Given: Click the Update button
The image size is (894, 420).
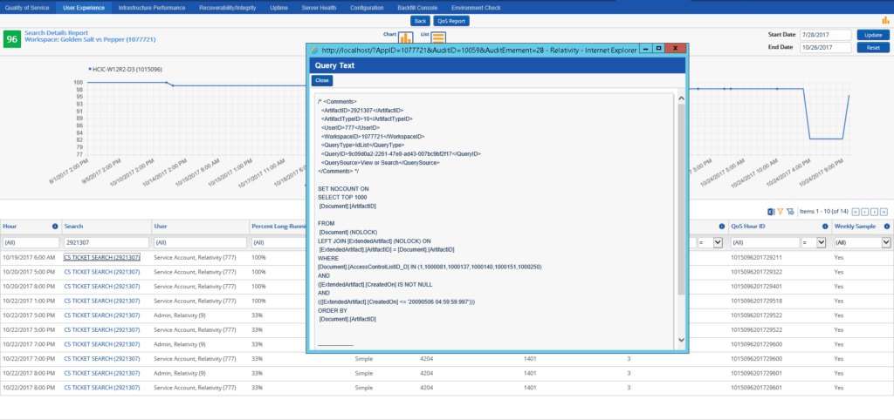Looking at the screenshot, I should 873,35.
